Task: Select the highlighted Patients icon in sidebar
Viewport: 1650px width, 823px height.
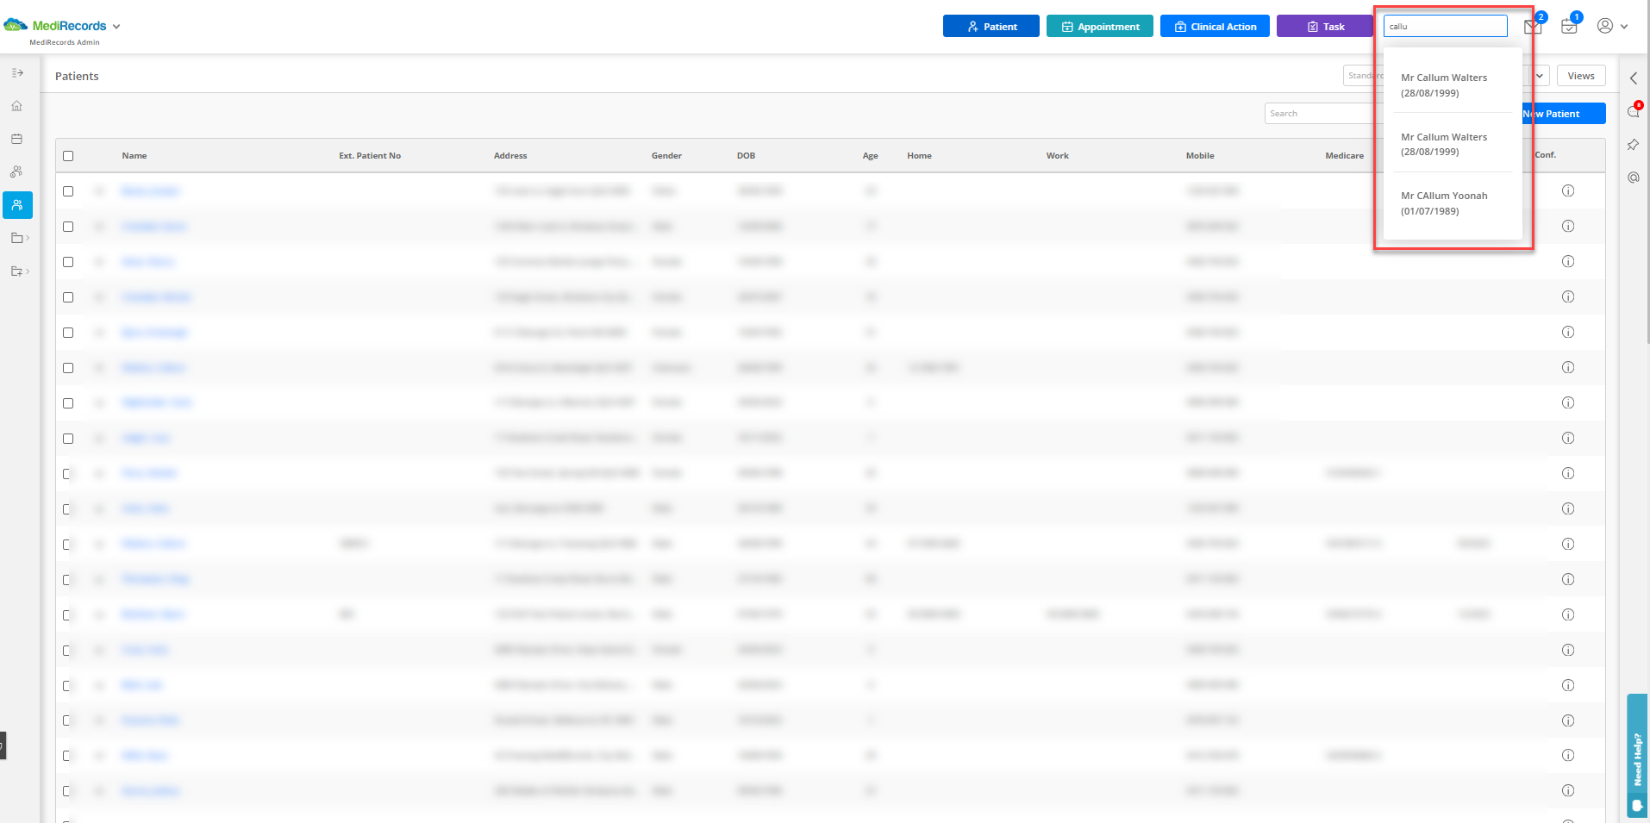Action: [x=17, y=205]
